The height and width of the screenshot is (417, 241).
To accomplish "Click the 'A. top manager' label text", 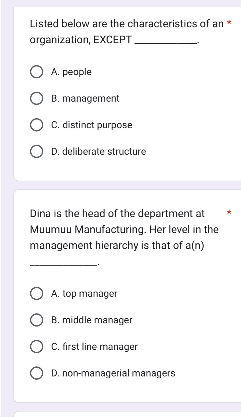I will 84,294.
